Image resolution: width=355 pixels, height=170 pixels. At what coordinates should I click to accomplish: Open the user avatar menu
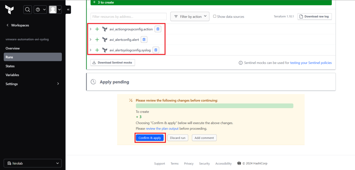(55, 10)
